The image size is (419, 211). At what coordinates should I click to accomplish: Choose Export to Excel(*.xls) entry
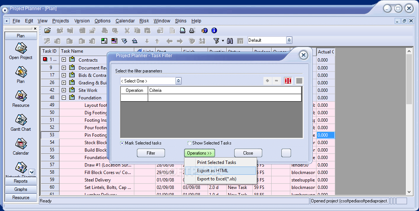pos(217,179)
